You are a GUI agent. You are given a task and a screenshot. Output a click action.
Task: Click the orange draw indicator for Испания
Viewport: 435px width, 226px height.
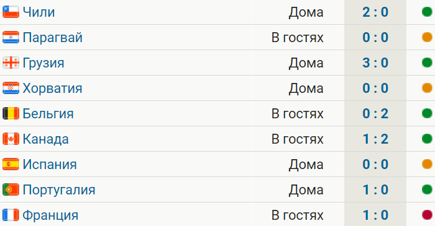point(428,164)
